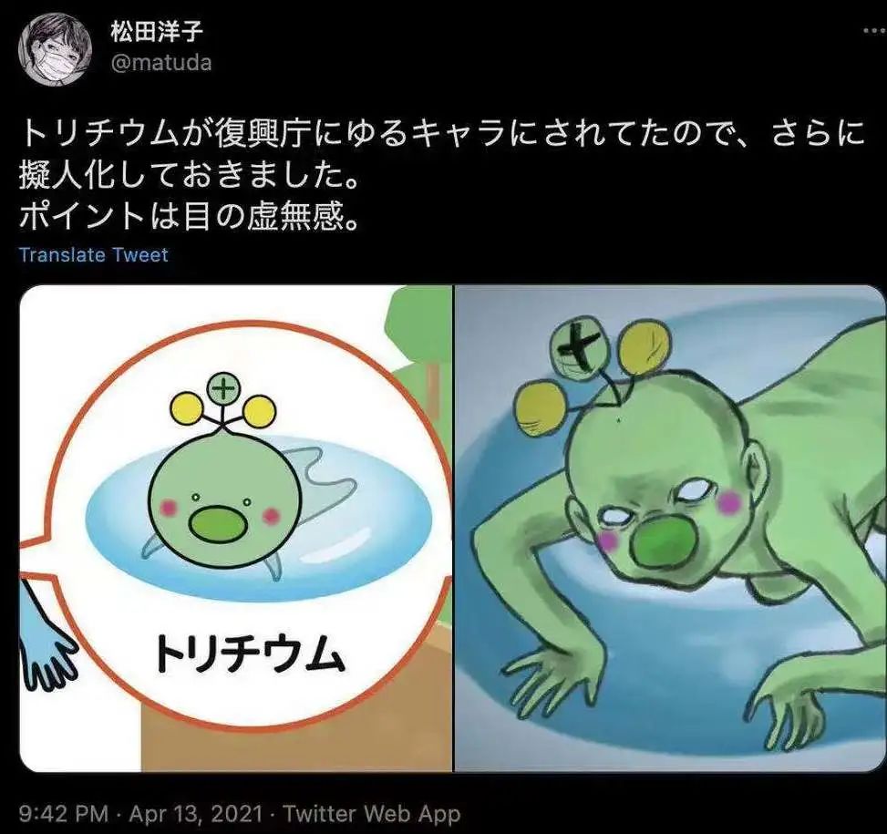This screenshot has width=887, height=834.
Task: Click the green plus circle on cartoon mascot
Action: (x=224, y=388)
